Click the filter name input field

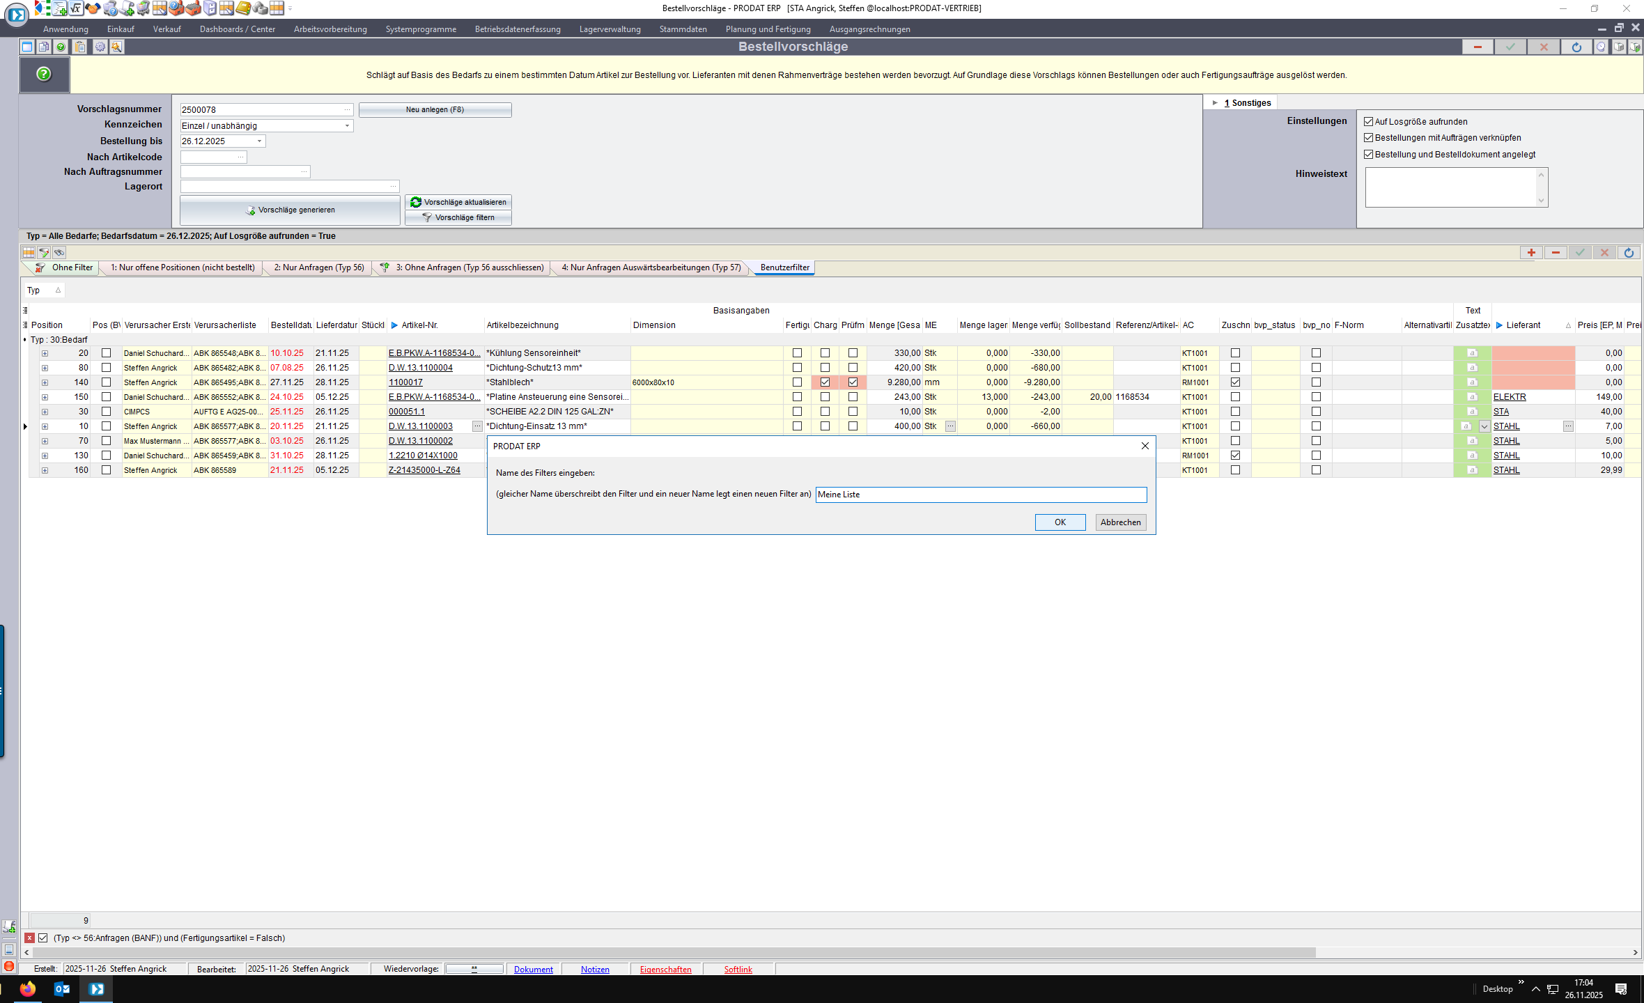(x=980, y=495)
